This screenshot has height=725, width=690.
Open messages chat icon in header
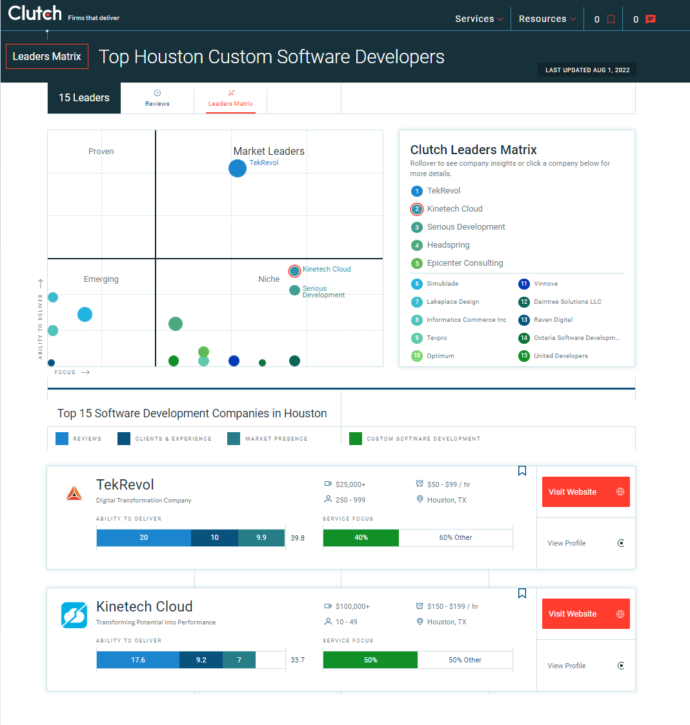point(651,19)
